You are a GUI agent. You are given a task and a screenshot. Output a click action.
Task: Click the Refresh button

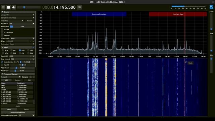point(30,21)
